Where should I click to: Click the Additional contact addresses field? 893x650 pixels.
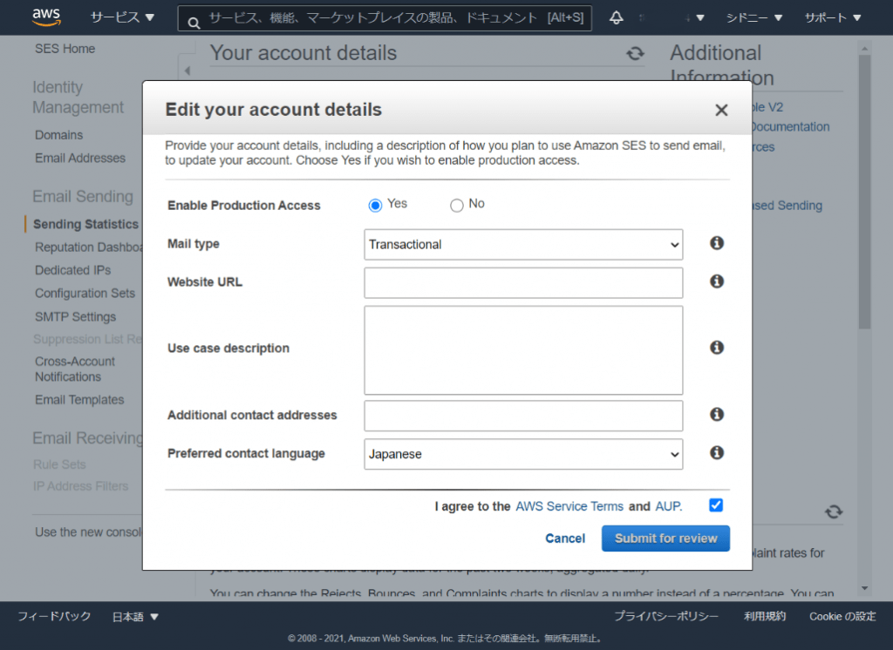pyautogui.click(x=523, y=416)
